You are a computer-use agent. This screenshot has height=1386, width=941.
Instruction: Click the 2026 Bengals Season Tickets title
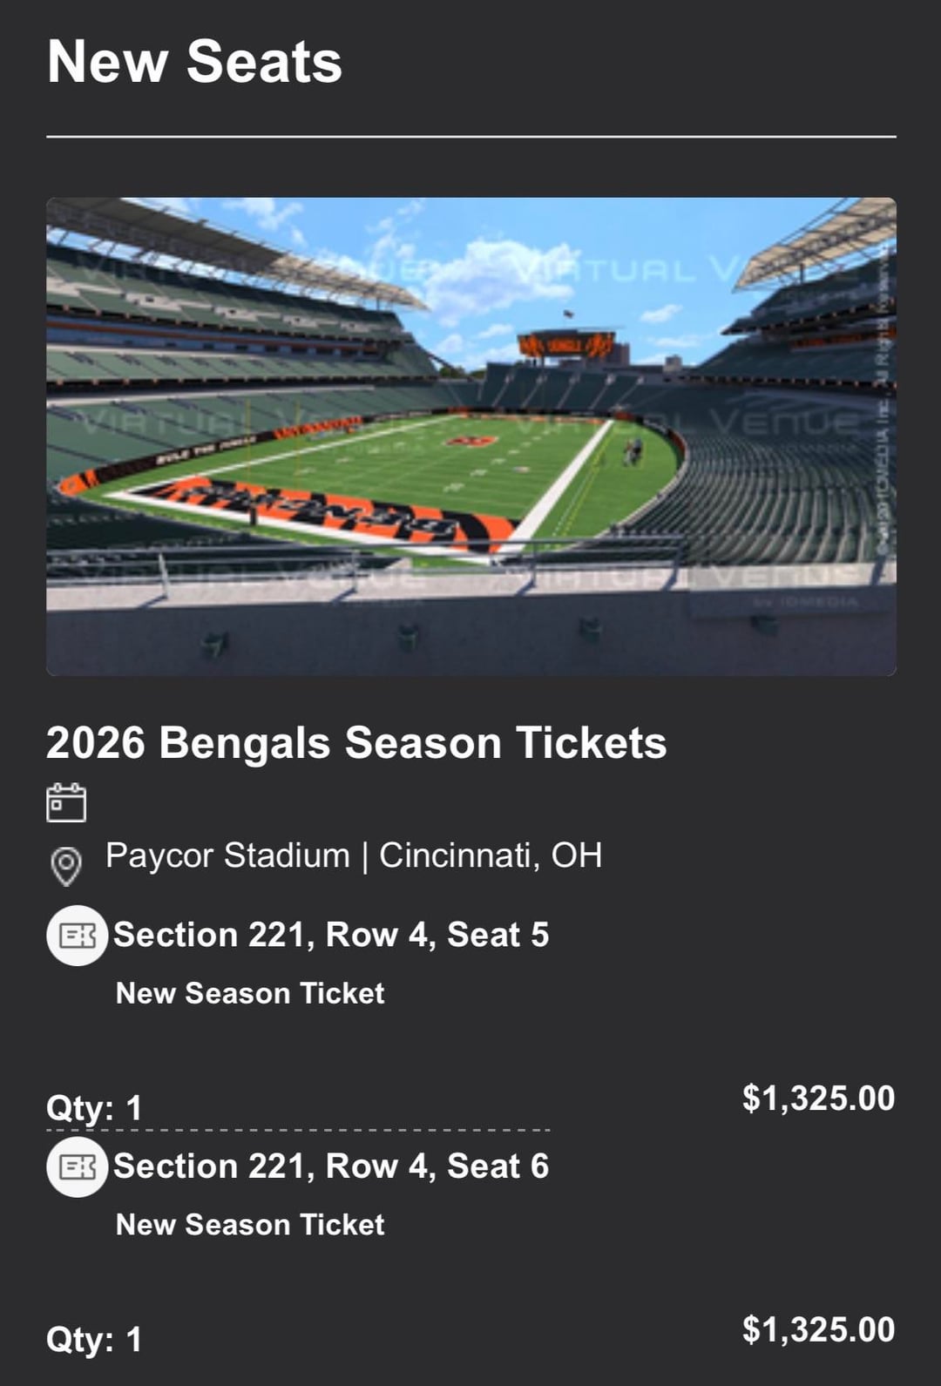tap(355, 743)
